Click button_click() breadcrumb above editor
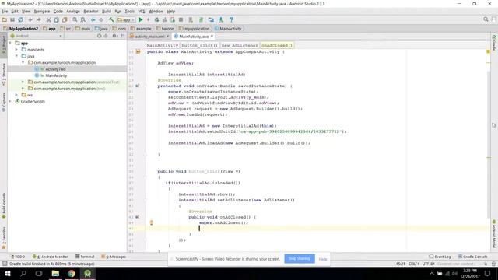498x280 pixels. click(199, 45)
